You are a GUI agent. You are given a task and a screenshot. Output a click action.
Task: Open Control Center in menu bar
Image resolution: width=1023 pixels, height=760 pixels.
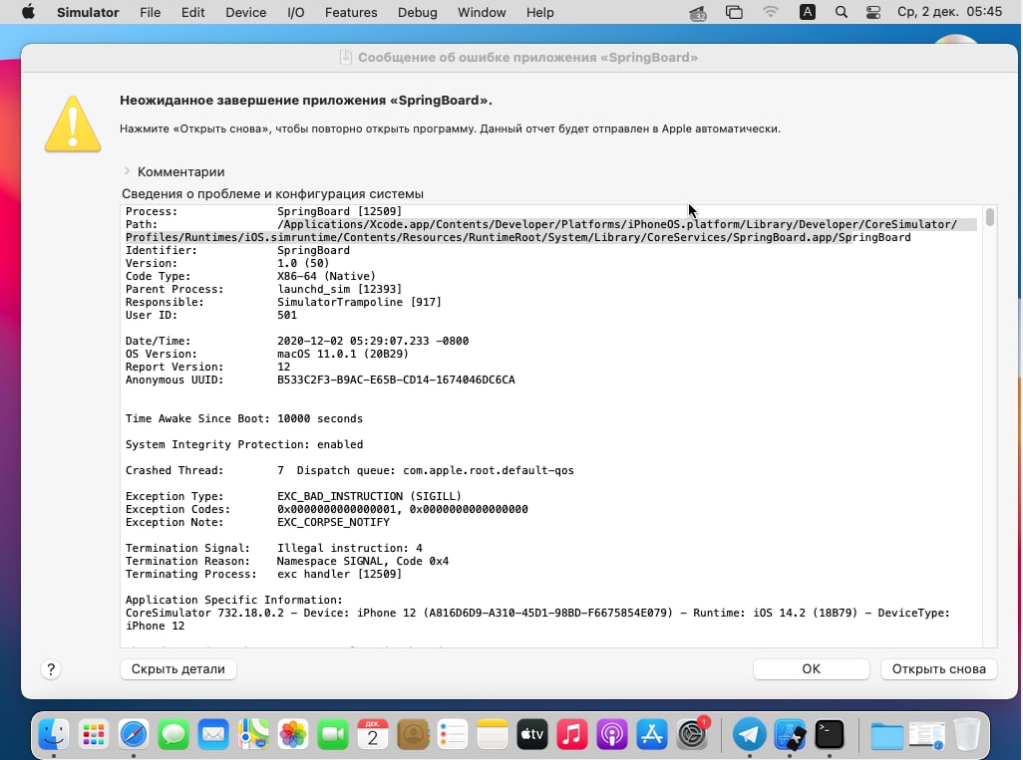tap(873, 12)
